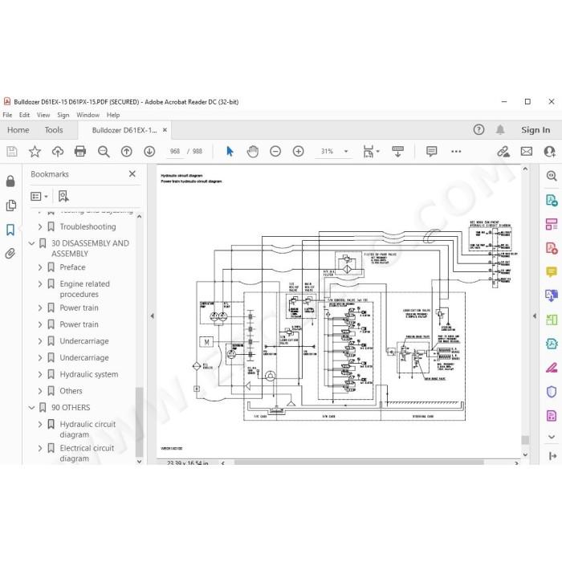The height and width of the screenshot is (562, 562).
Task: Open the Protect shield tool
Action: point(552,392)
